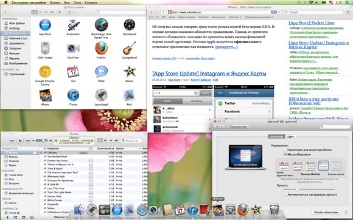Open App Store icon in Finder Programs window

[45, 25]
